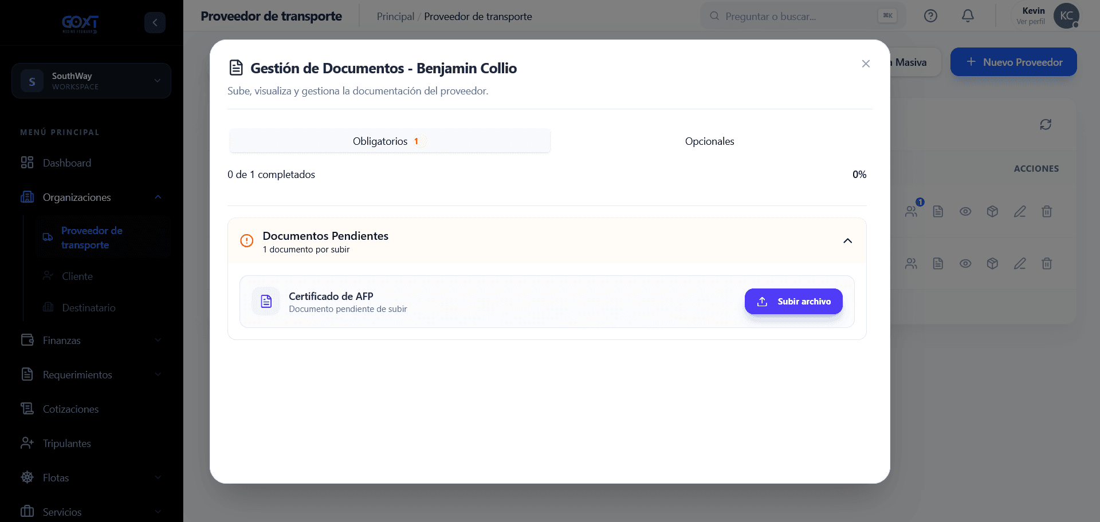
Task: Click the Finanzas wallet icon
Action: pyautogui.click(x=27, y=340)
